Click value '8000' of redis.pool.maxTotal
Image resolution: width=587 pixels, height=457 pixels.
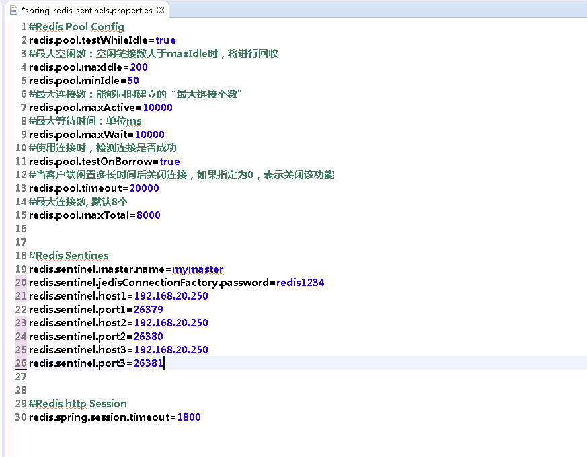pos(148,215)
